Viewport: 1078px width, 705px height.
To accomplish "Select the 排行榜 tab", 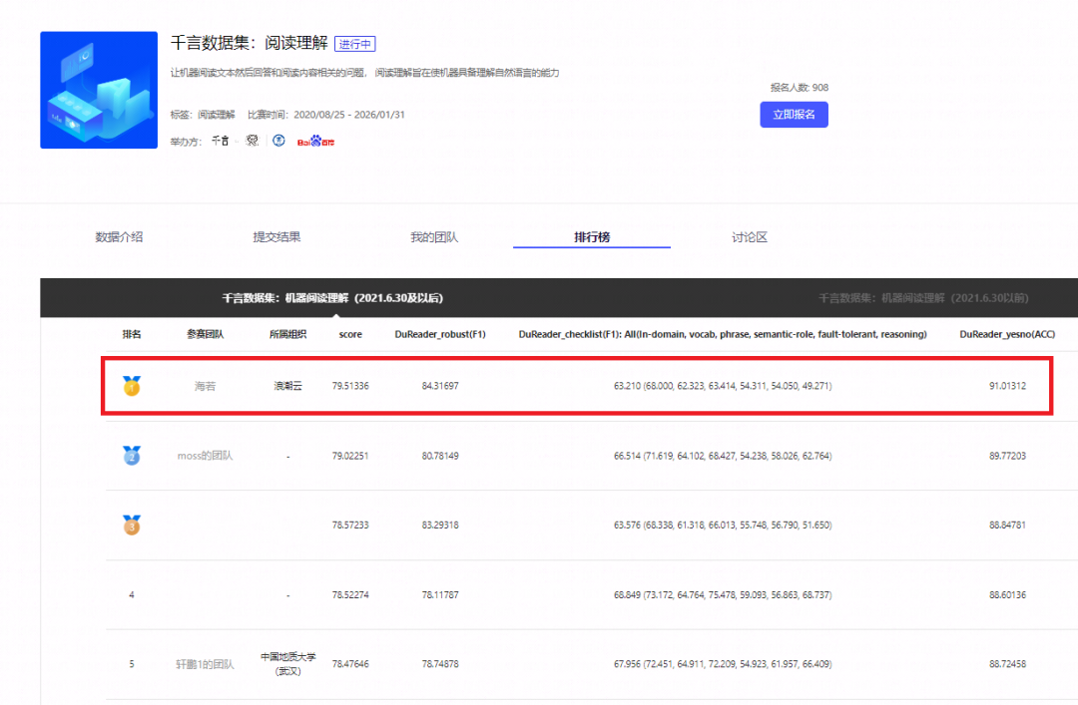I will coord(591,237).
